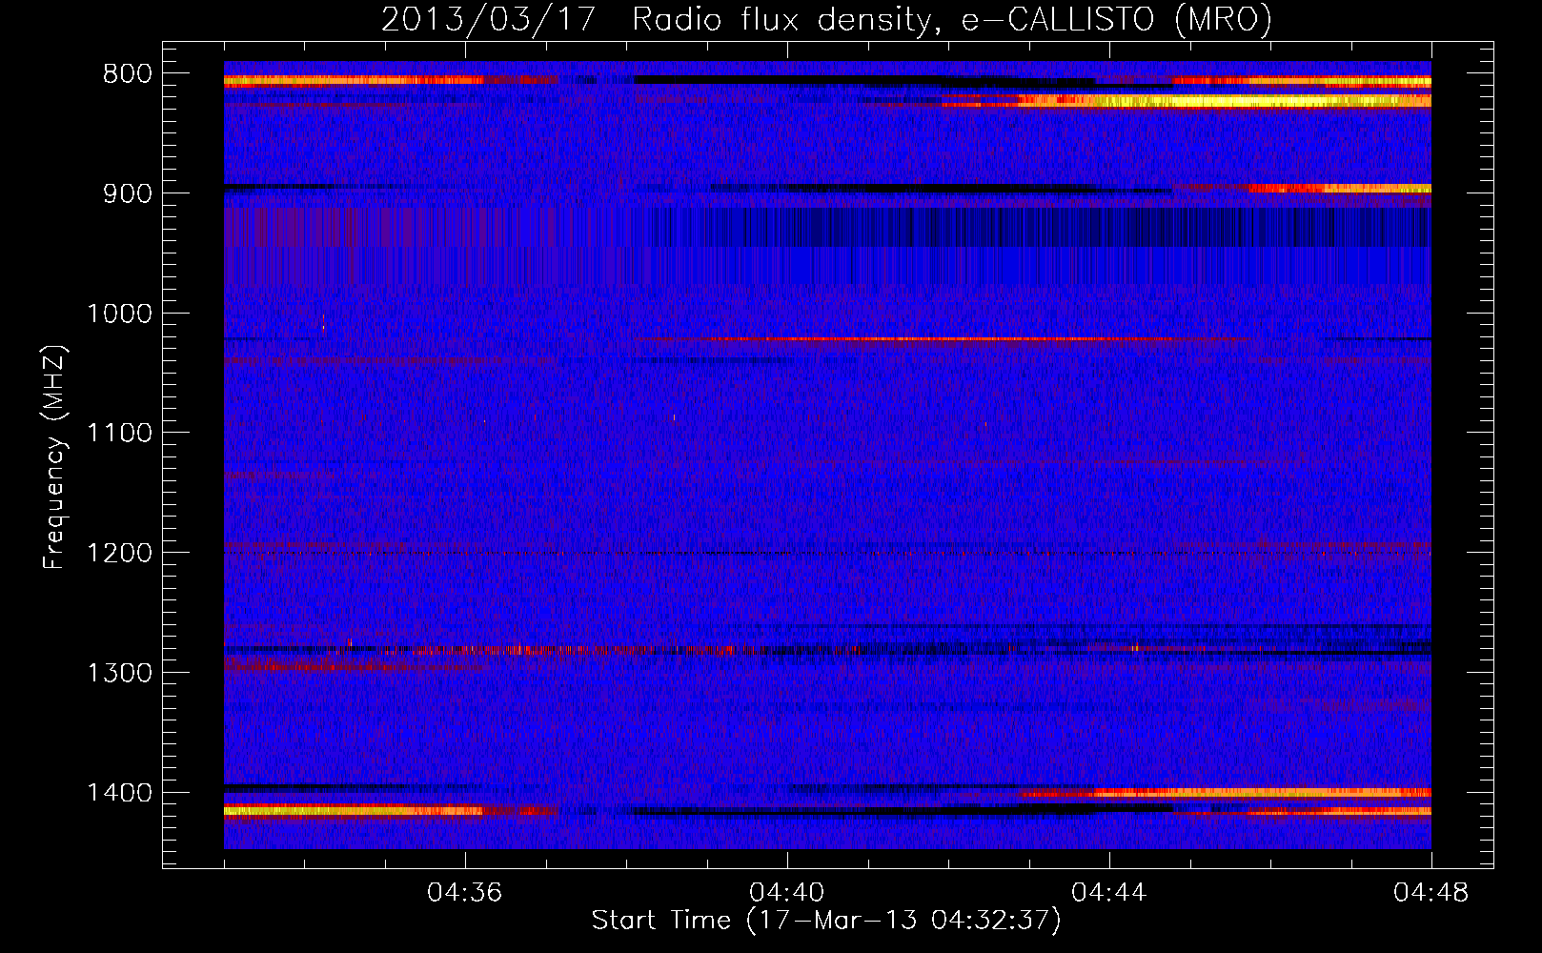
Task: Click the 'Frequency (MHZ)' axis label
Action: (54, 456)
